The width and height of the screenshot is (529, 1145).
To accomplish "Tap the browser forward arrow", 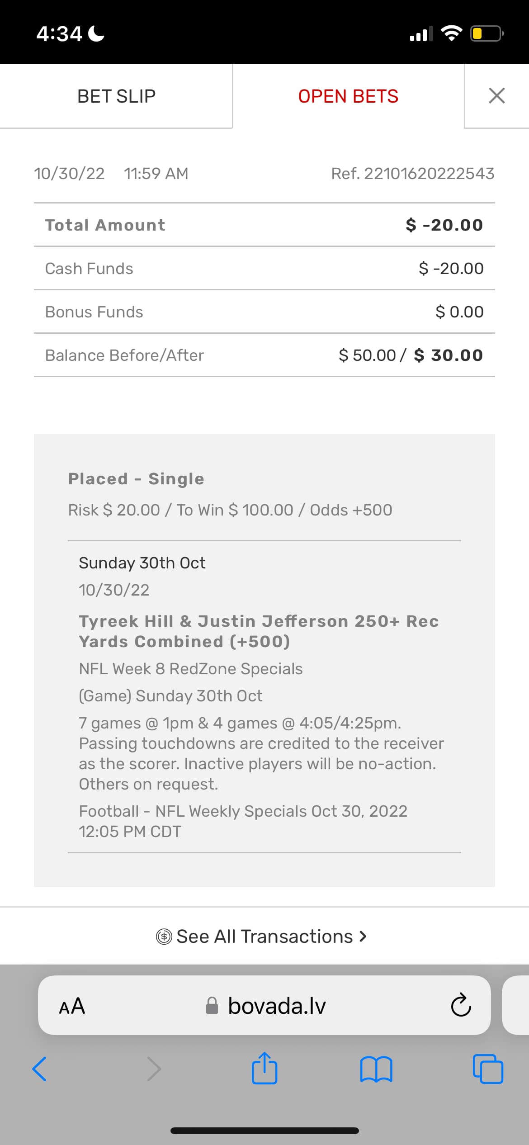I will 154,1069.
